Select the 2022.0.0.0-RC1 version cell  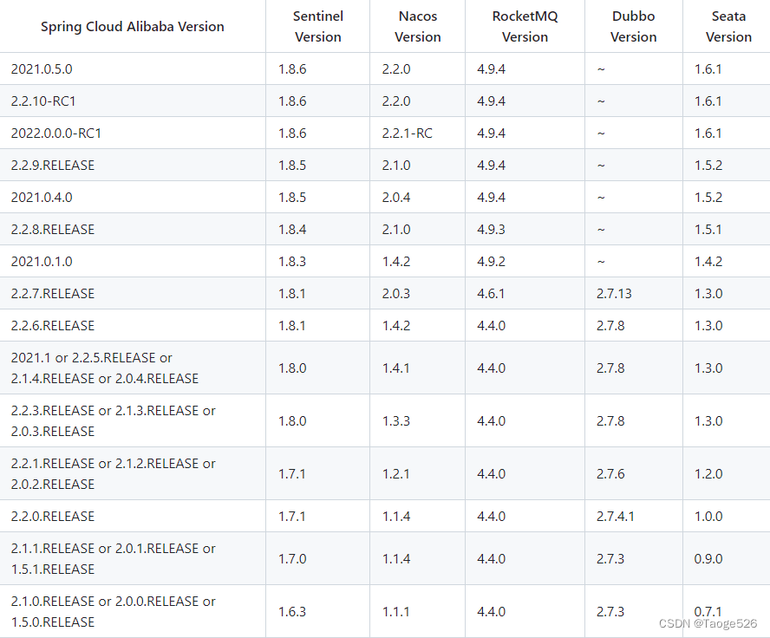[x=56, y=133]
